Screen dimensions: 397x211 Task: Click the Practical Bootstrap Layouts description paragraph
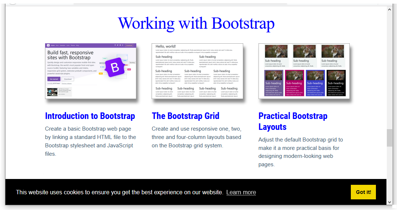(x=300, y=152)
